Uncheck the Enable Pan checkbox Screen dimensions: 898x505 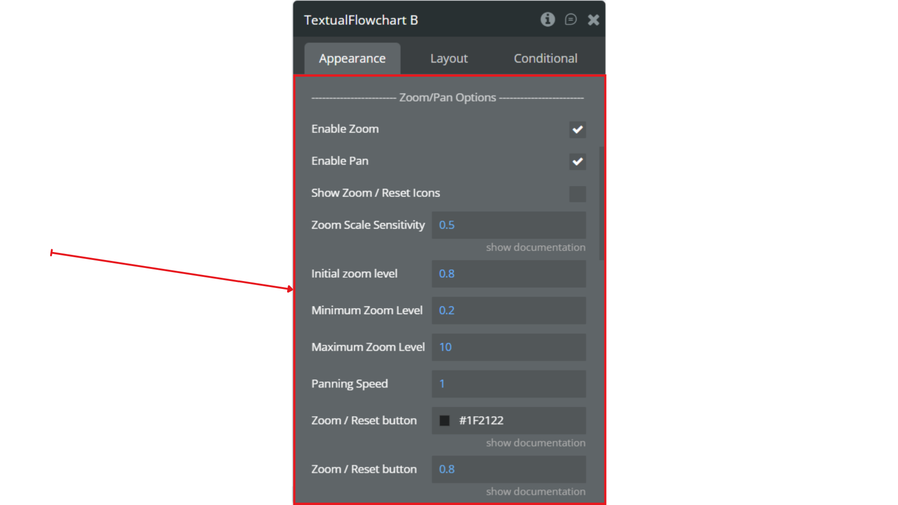point(577,161)
